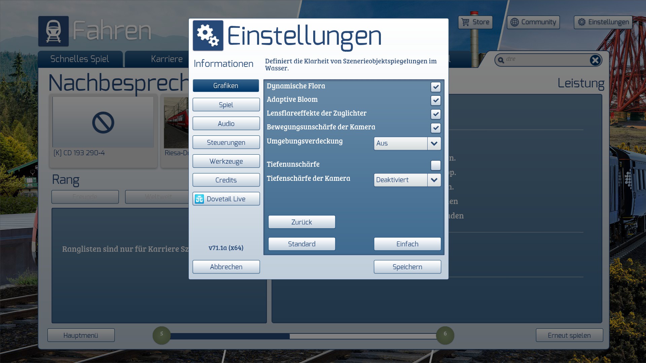Open the Store shopping cart button
646x363 pixels.
[x=475, y=22]
